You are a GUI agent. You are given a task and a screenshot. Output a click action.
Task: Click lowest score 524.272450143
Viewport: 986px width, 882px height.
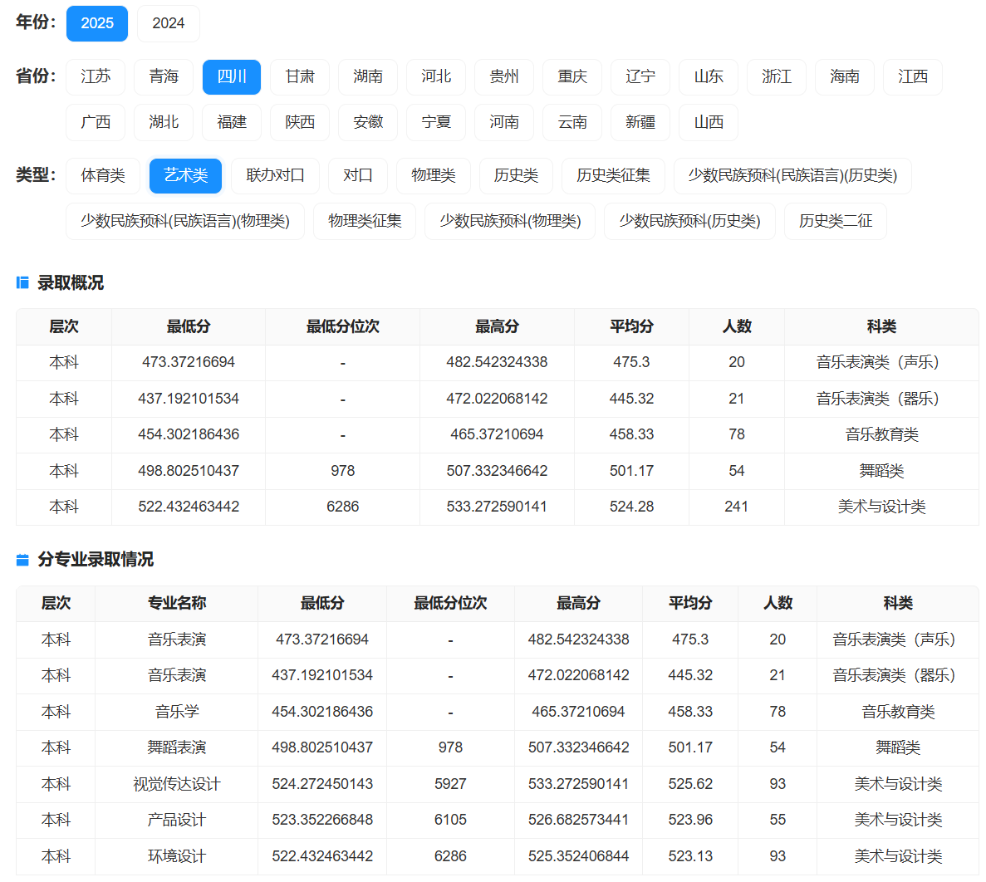pyautogui.click(x=322, y=784)
